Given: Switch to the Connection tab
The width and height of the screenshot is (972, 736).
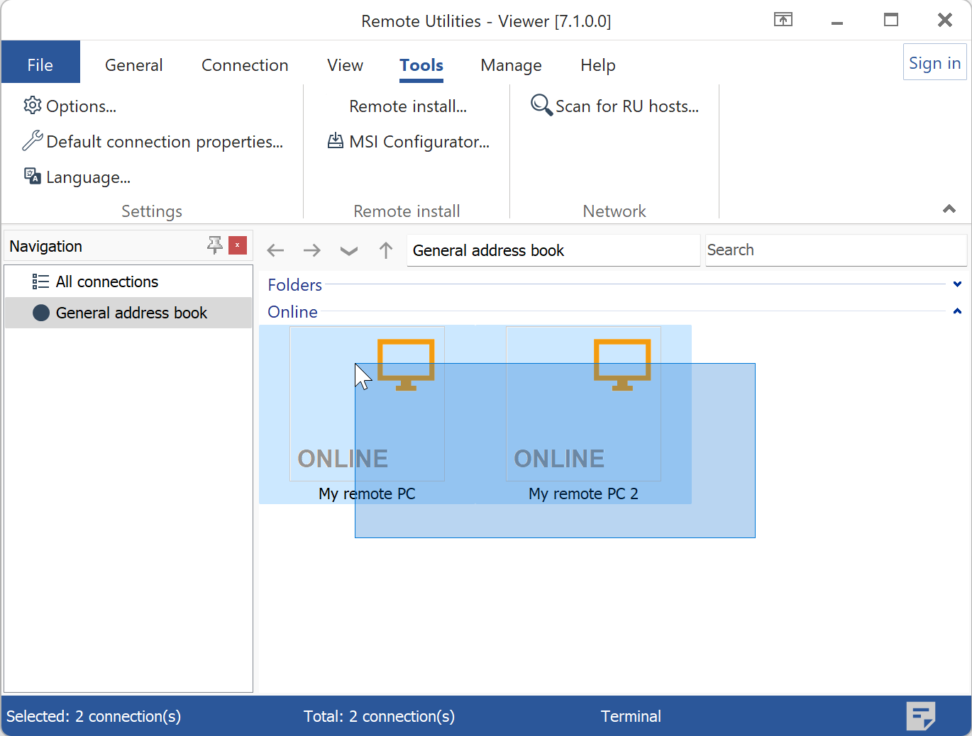Looking at the screenshot, I should [x=245, y=65].
